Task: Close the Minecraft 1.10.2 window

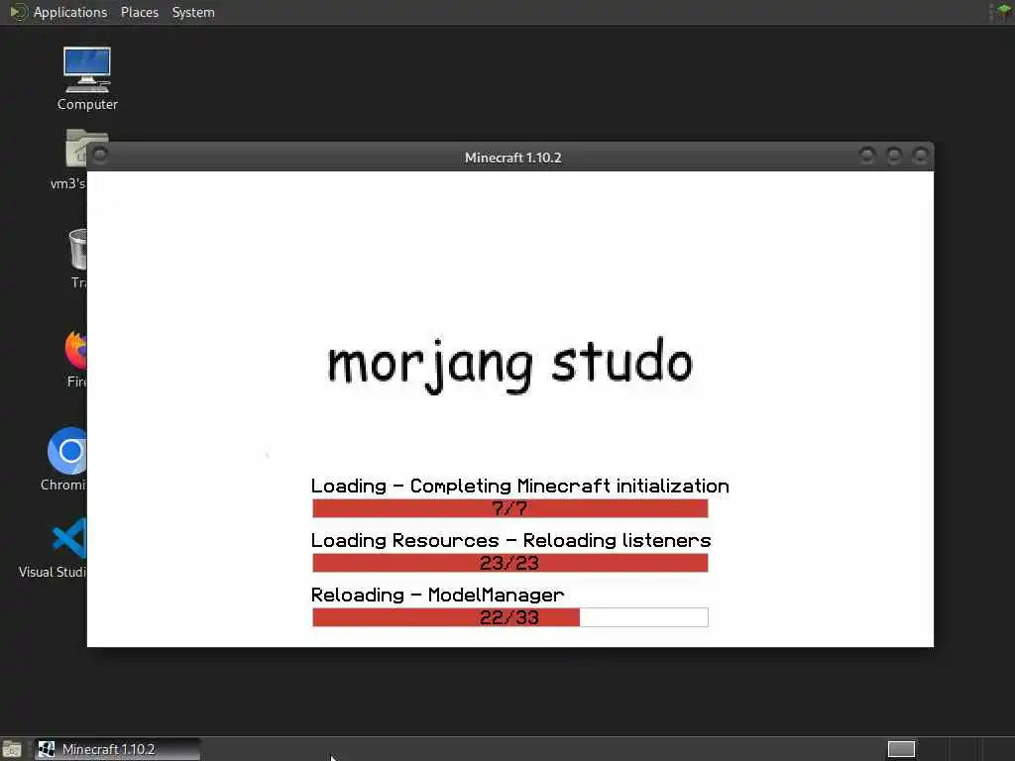Action: coord(921,156)
